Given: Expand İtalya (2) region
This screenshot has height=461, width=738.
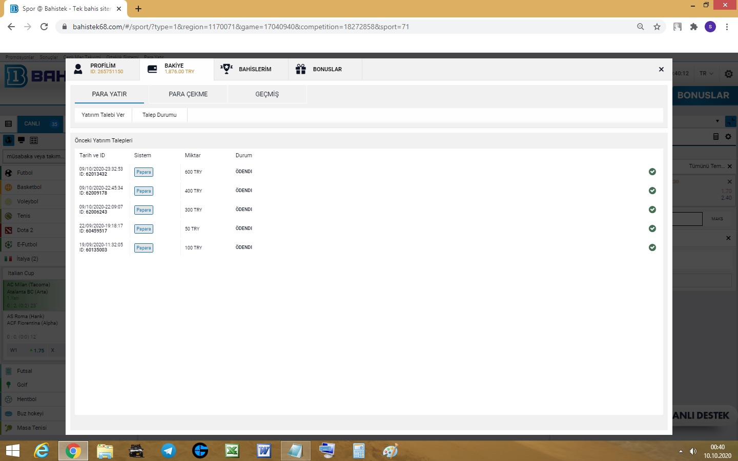Looking at the screenshot, I should [33, 259].
